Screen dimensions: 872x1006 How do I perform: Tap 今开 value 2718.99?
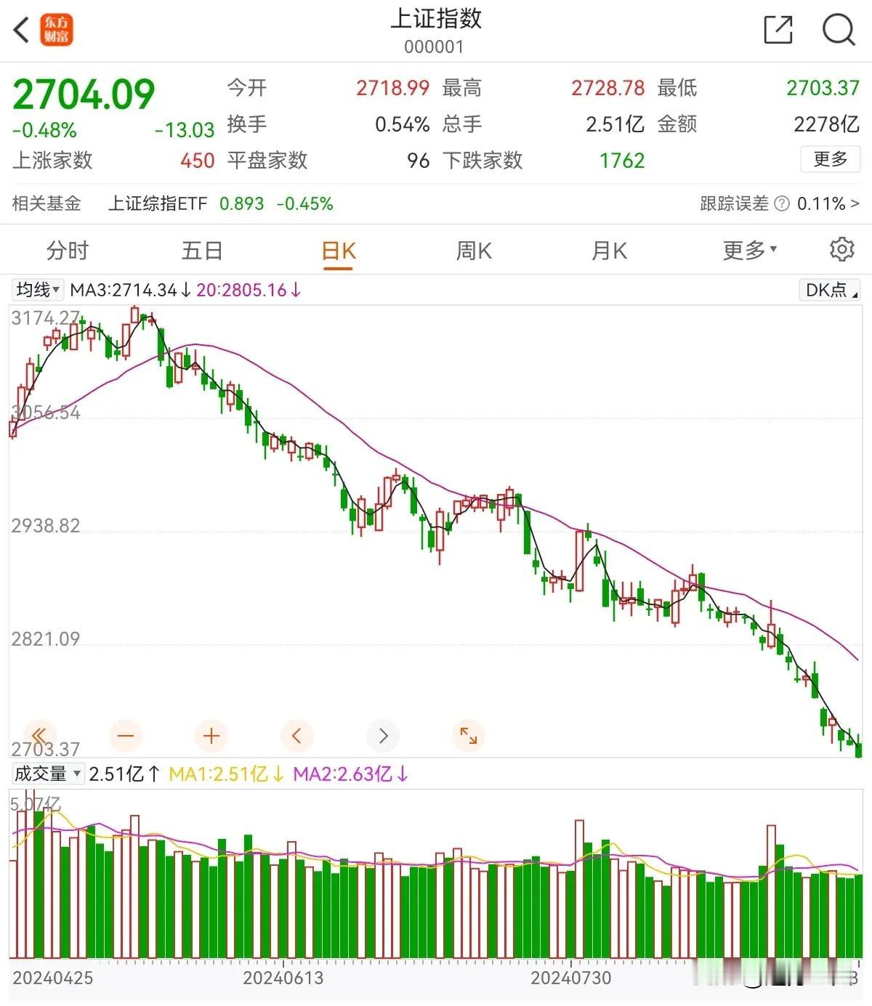[392, 88]
